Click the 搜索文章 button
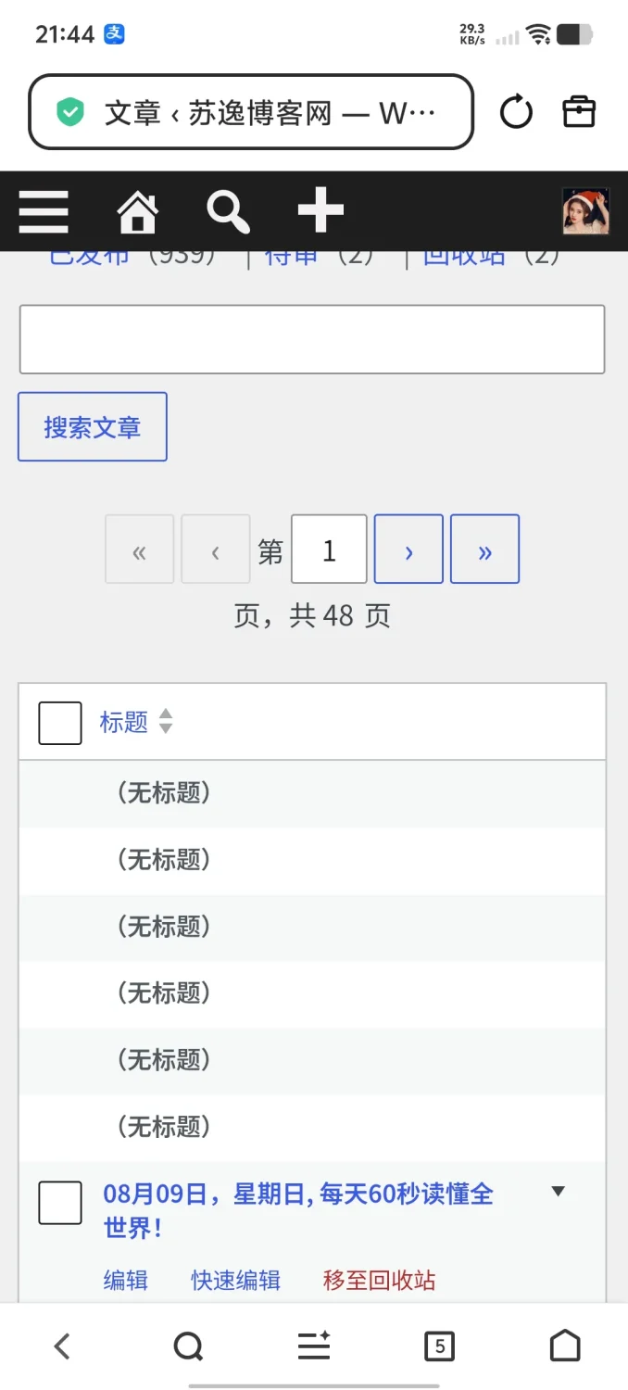Viewport: 628px width, 1390px height. [x=93, y=426]
